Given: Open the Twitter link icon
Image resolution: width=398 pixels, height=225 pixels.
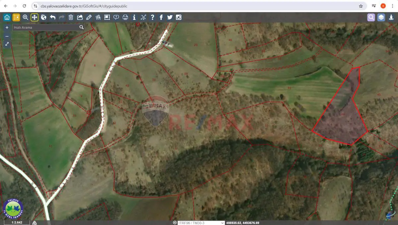Looking at the screenshot, I should click(x=170, y=17).
